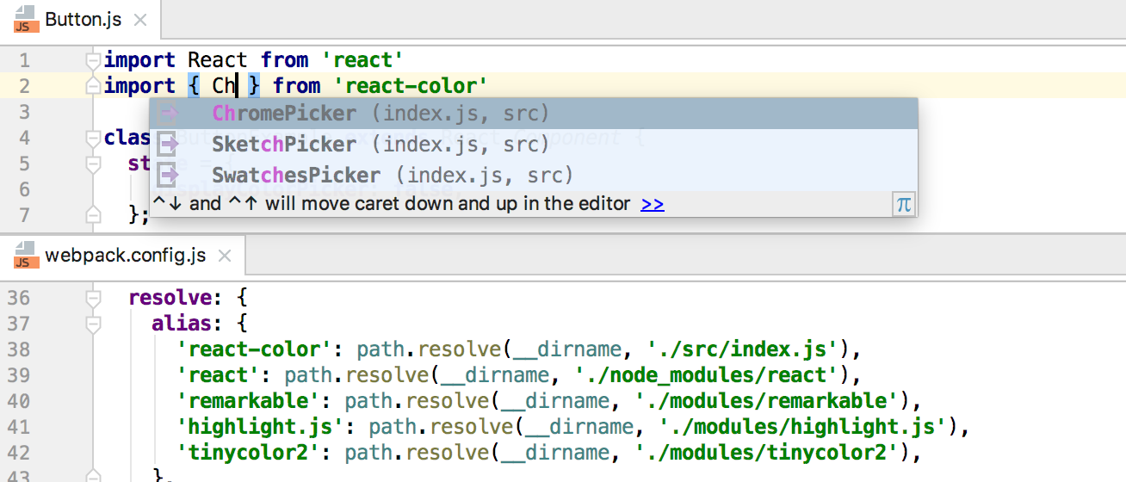
Task: Click the 'react' alias key on line 39
Action: (x=225, y=375)
